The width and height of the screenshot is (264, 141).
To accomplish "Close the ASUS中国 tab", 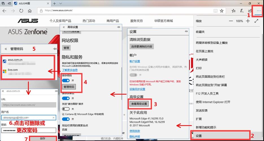I will (x=48, y=3).
